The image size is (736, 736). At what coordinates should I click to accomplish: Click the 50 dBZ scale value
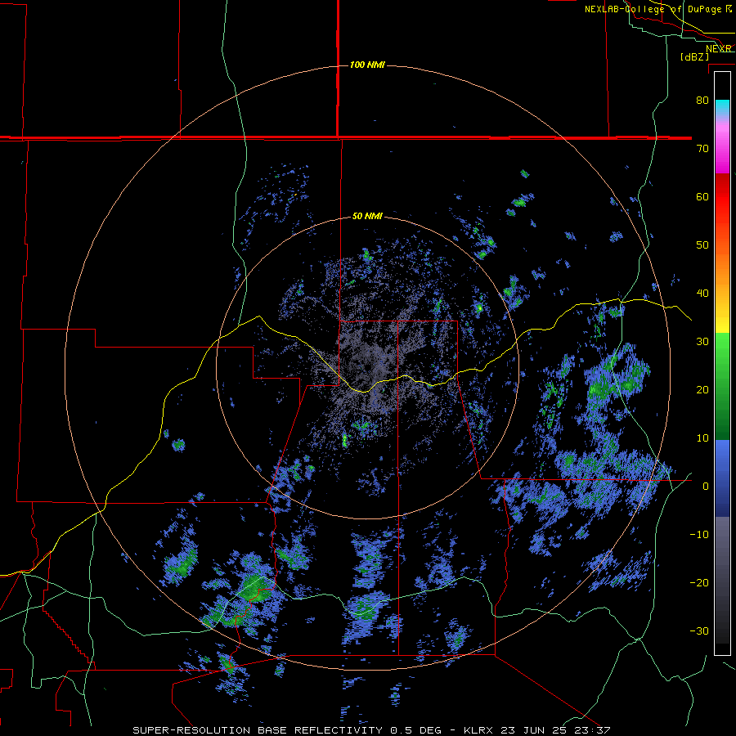pos(702,245)
